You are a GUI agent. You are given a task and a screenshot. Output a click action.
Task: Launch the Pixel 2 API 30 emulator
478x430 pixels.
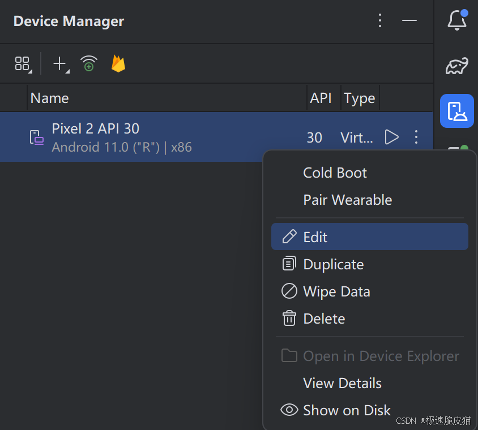(x=391, y=137)
